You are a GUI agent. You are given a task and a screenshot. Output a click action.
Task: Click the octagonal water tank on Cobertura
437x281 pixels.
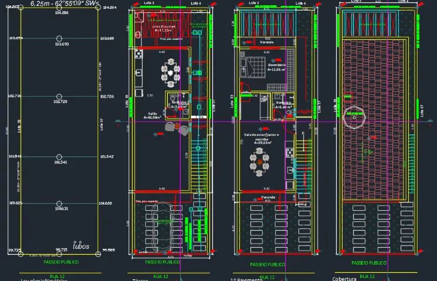pyautogui.click(x=354, y=118)
